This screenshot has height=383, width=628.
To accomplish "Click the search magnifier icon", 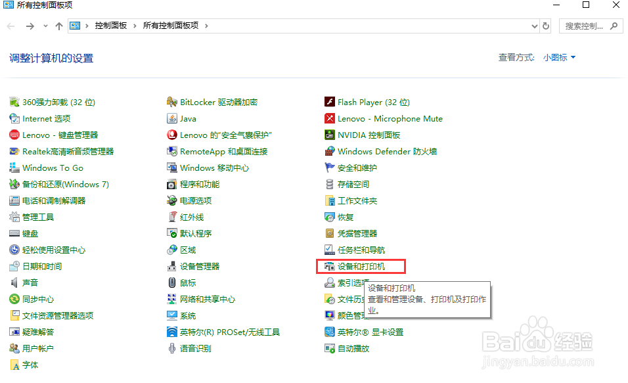I will point(614,26).
